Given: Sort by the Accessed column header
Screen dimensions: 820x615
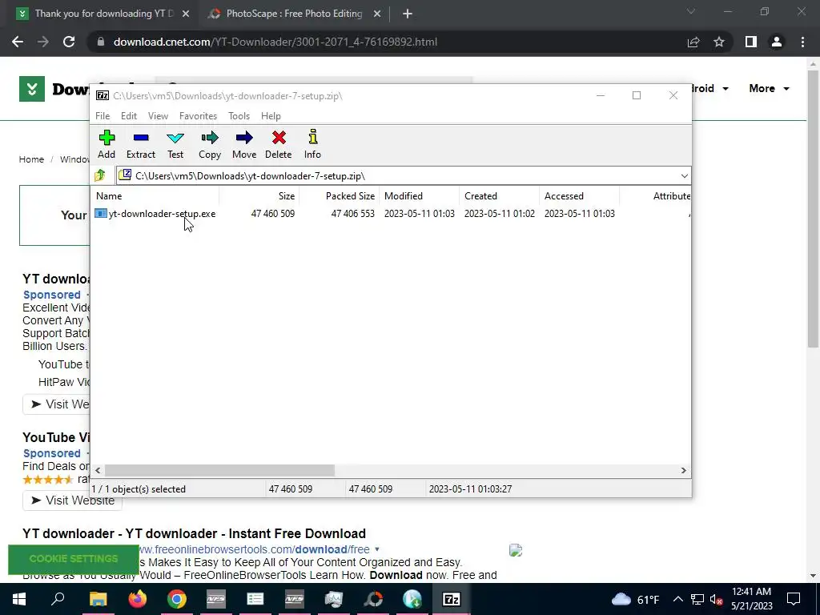Looking at the screenshot, I should (x=580, y=196).
